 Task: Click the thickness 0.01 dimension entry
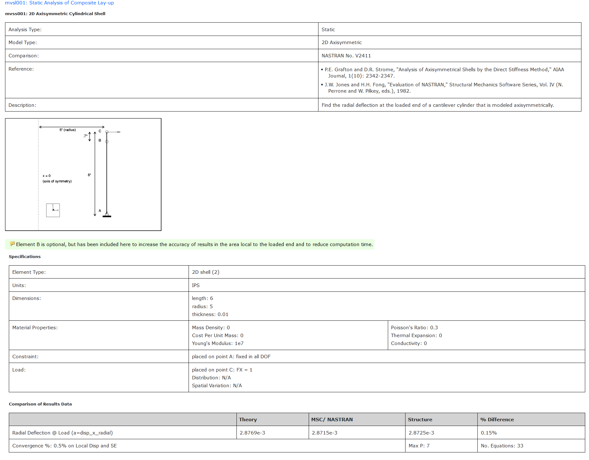pos(210,314)
